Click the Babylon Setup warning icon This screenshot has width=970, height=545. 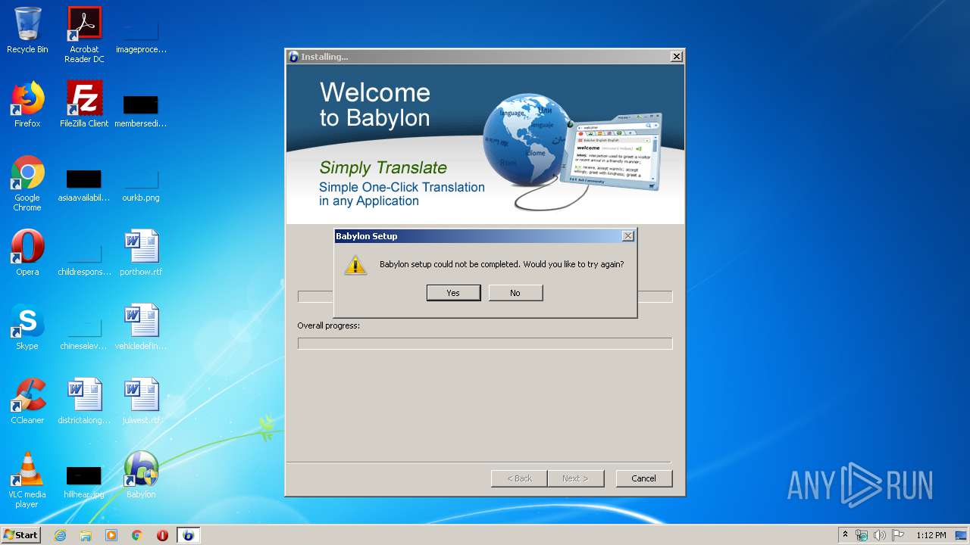click(x=355, y=265)
